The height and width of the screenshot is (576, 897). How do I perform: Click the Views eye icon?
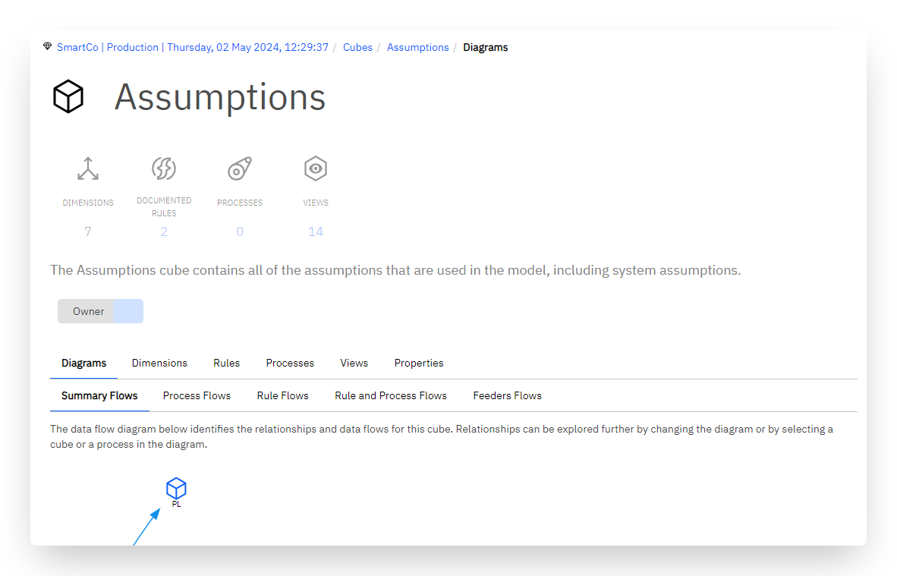tap(315, 168)
